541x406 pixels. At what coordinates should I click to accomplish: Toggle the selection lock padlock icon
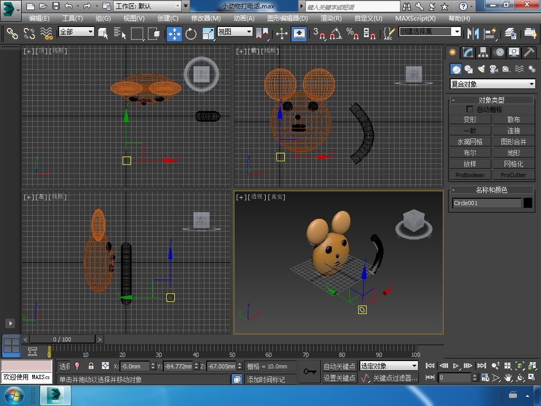pos(91,366)
